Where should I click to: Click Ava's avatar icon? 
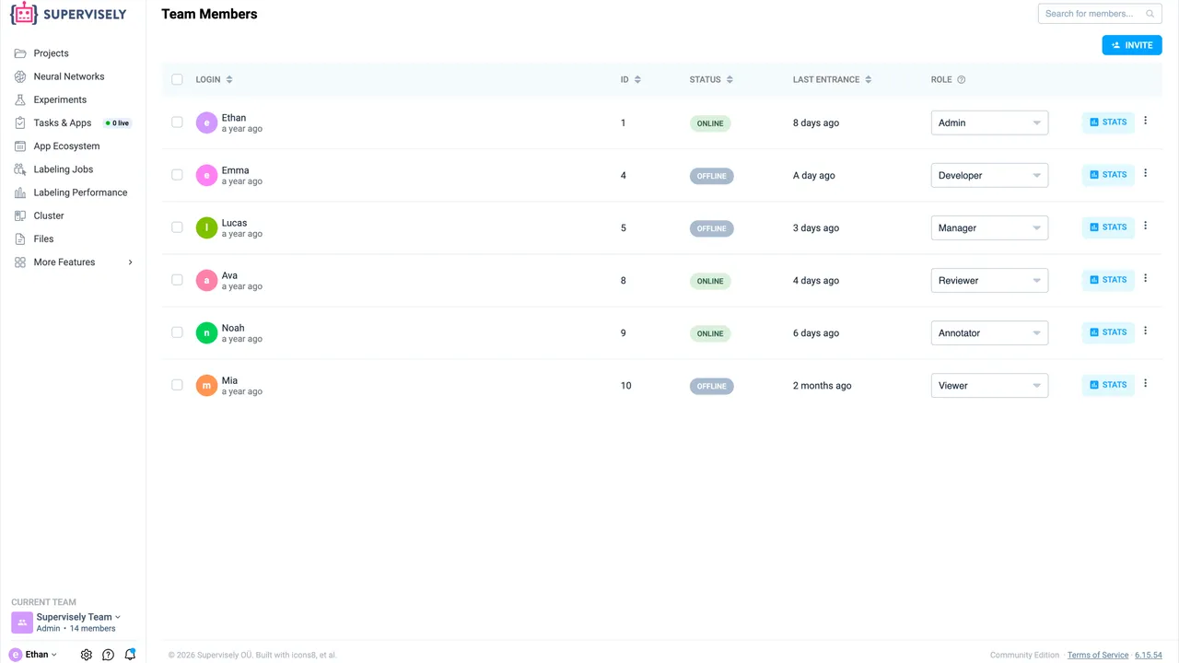coord(206,281)
